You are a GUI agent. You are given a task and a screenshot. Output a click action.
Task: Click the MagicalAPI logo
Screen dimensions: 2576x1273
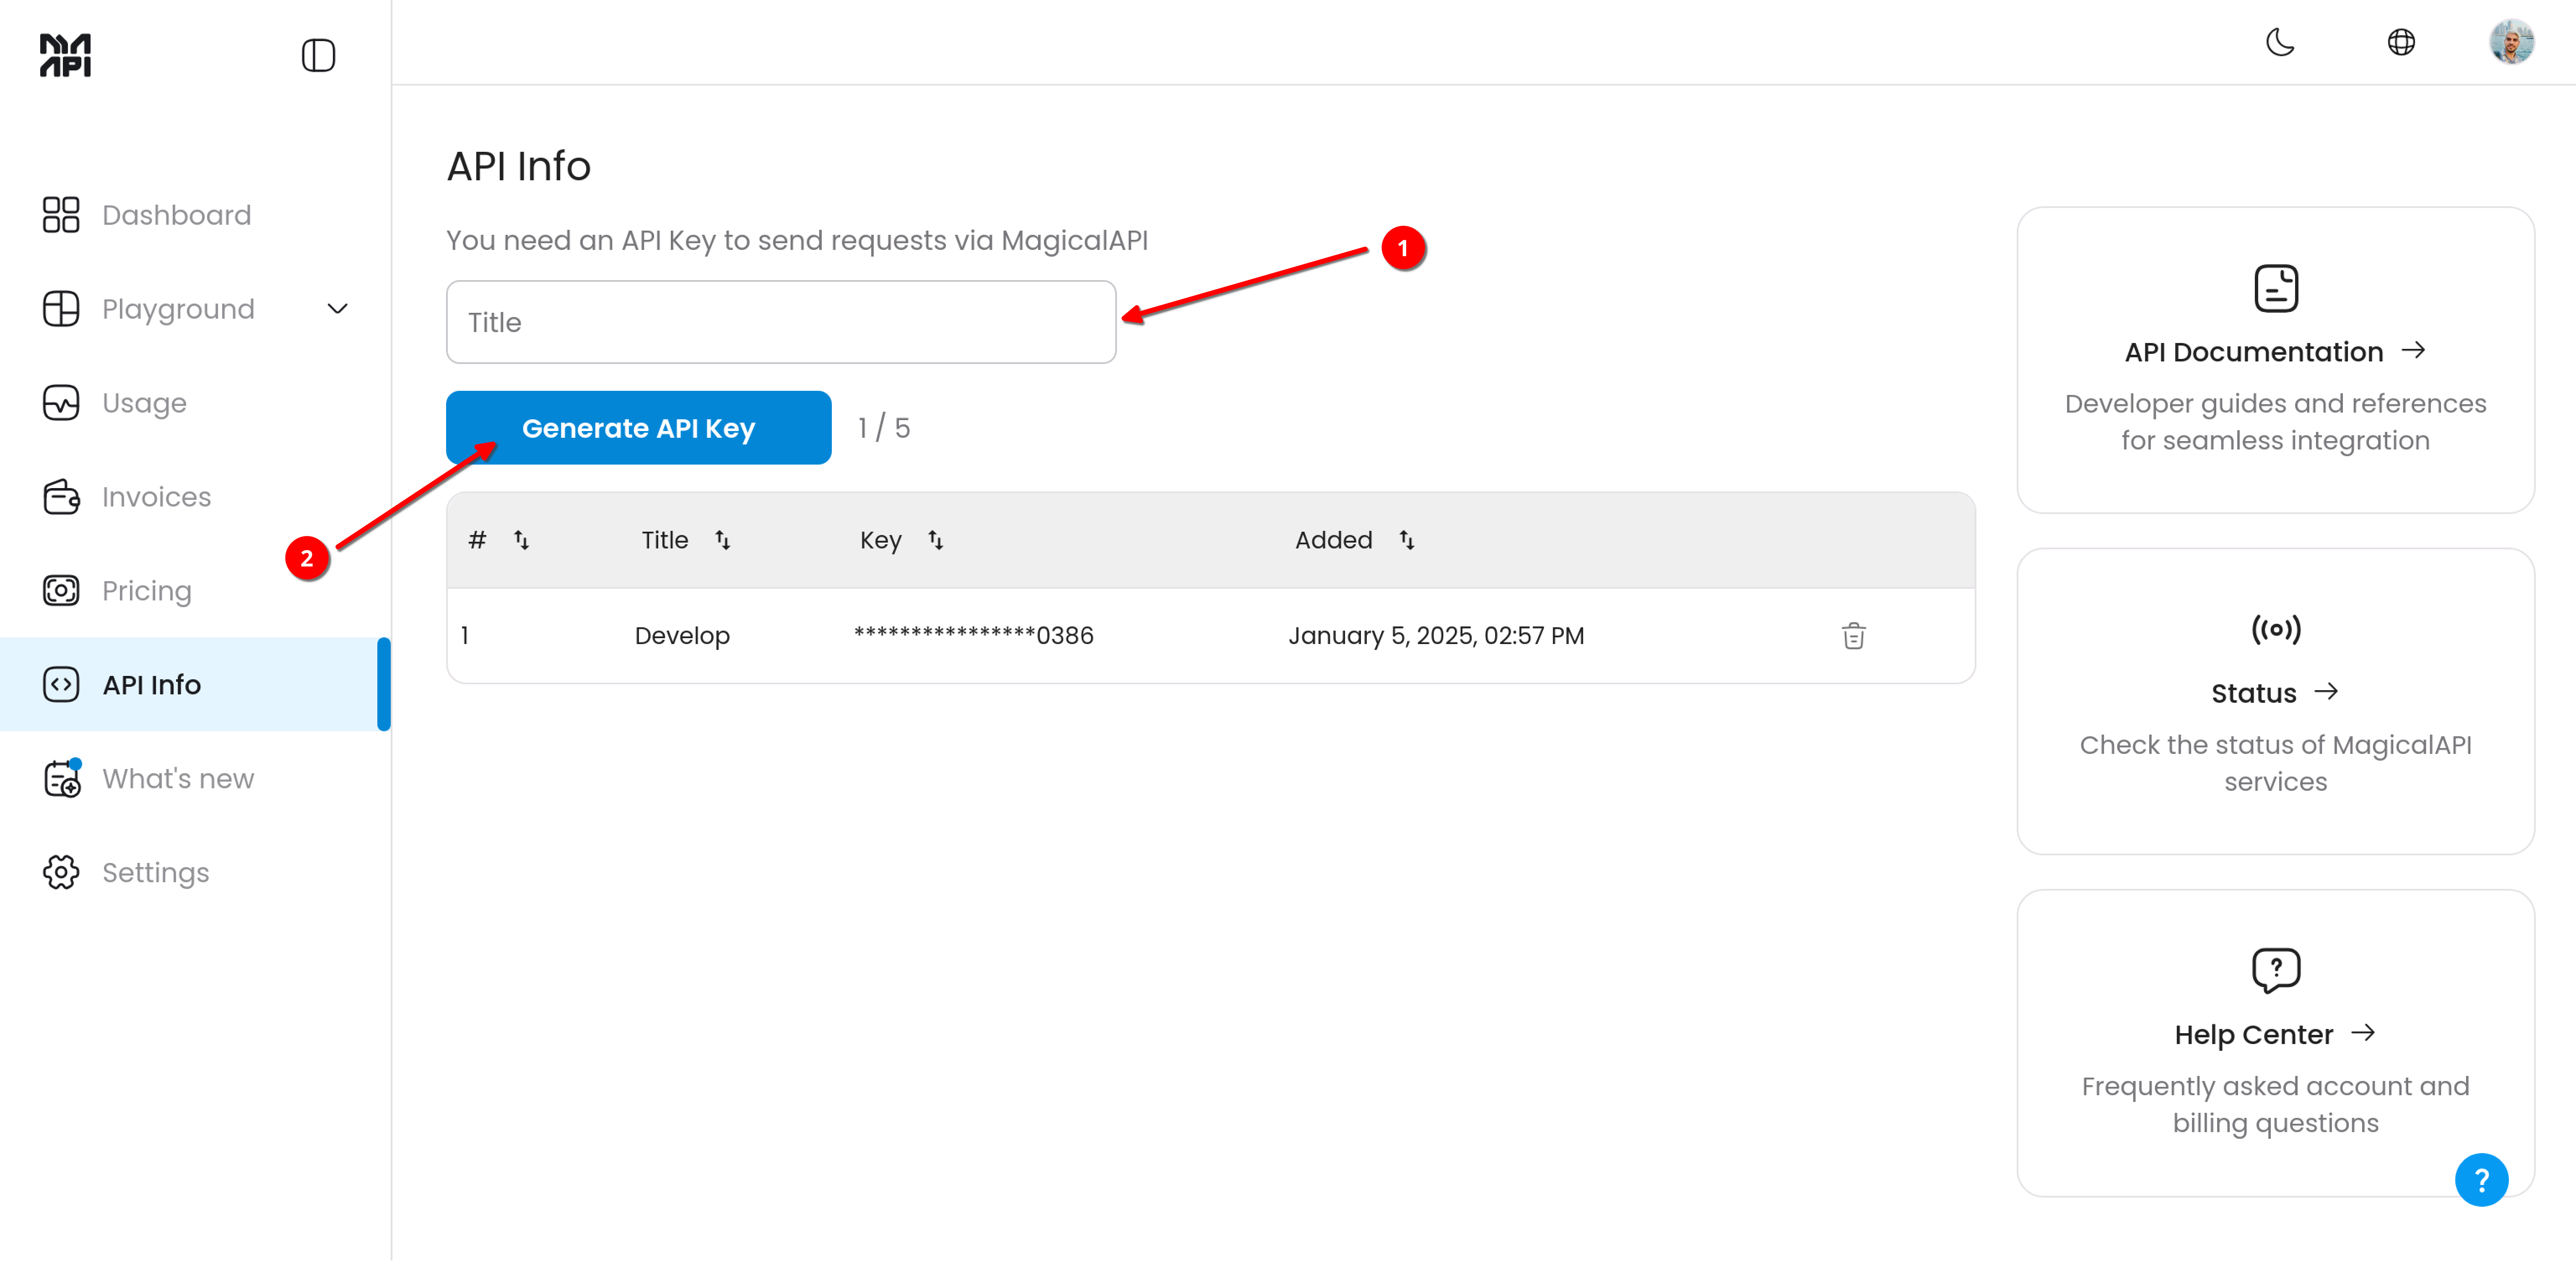point(65,55)
